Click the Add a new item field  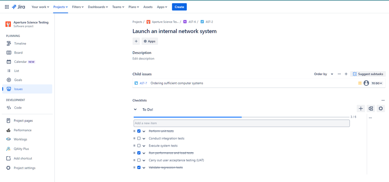click(242, 123)
